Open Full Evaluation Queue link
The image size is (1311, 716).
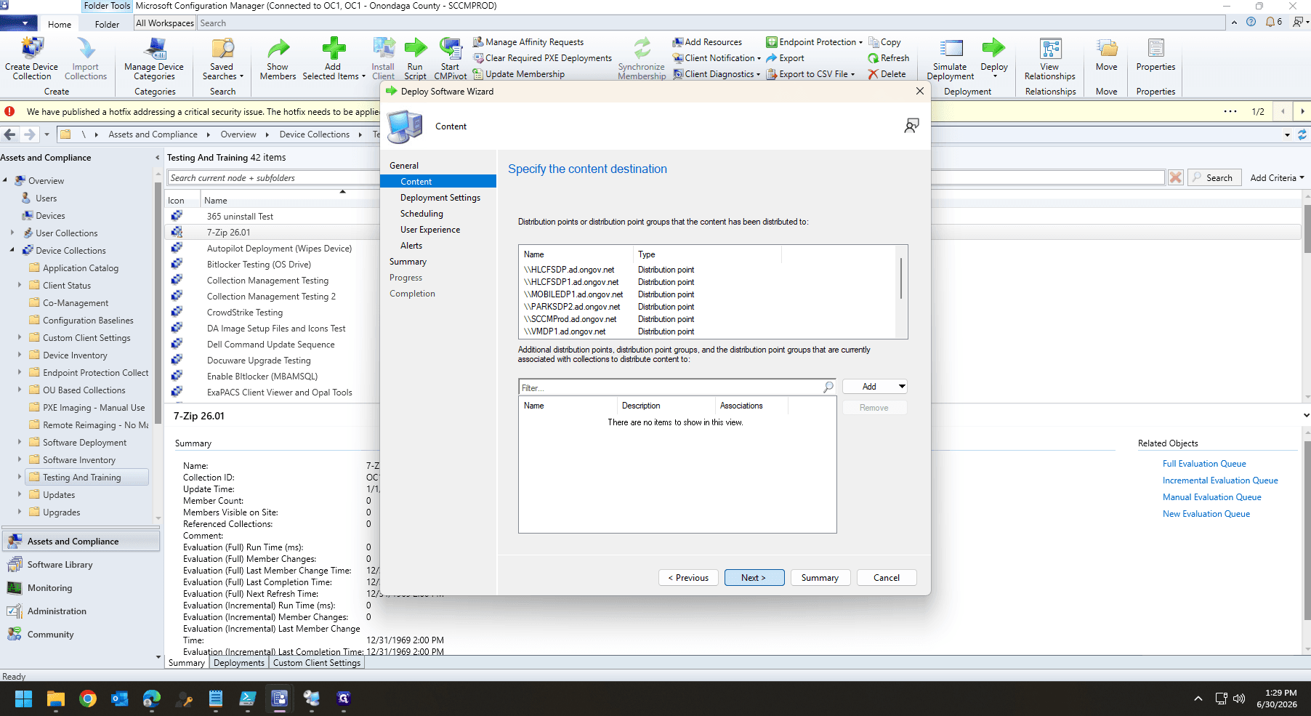pos(1204,464)
